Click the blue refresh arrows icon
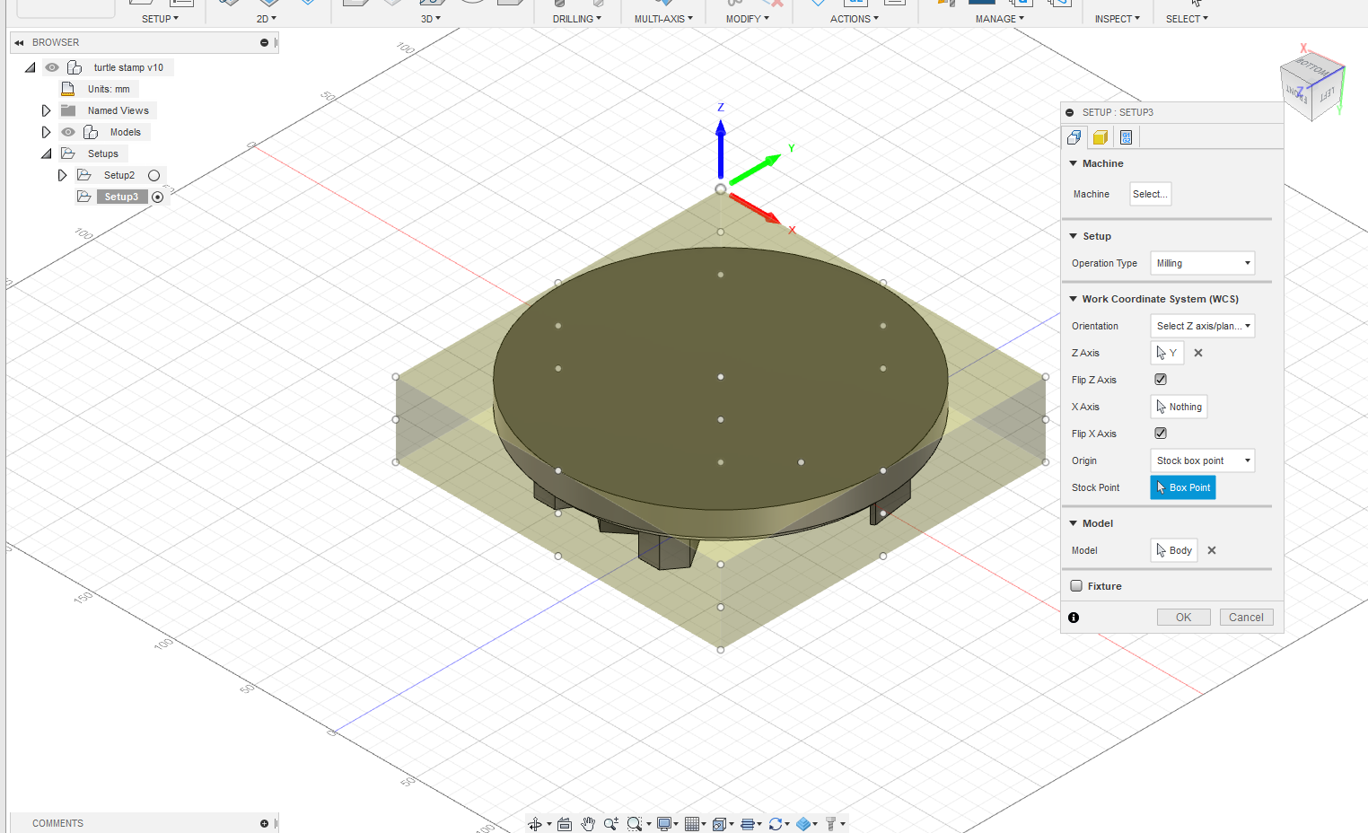 point(776,824)
